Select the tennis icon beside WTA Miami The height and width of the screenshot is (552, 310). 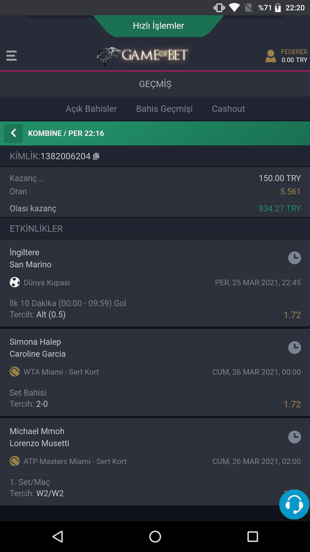[x=15, y=372]
